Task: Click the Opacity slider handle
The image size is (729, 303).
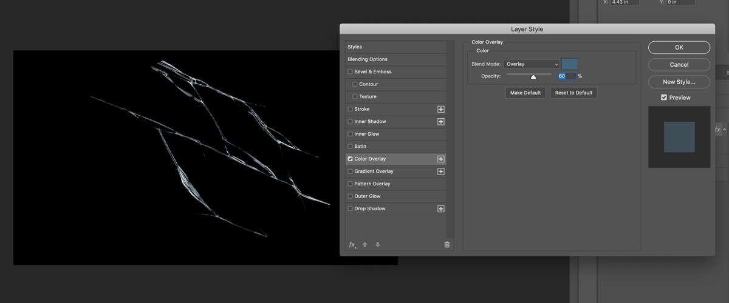Action: coord(533,77)
